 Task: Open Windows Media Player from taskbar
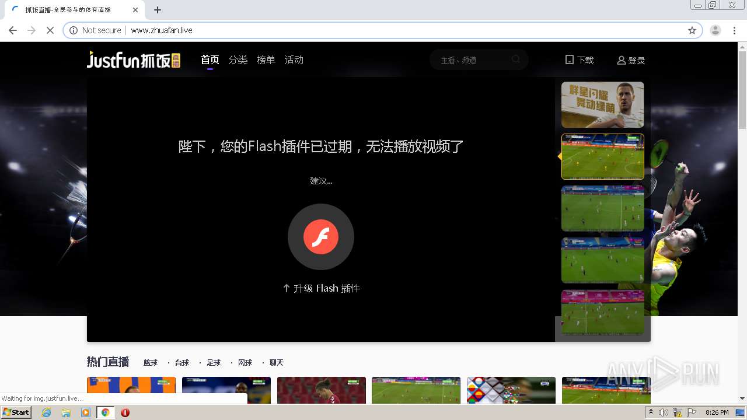pos(86,412)
